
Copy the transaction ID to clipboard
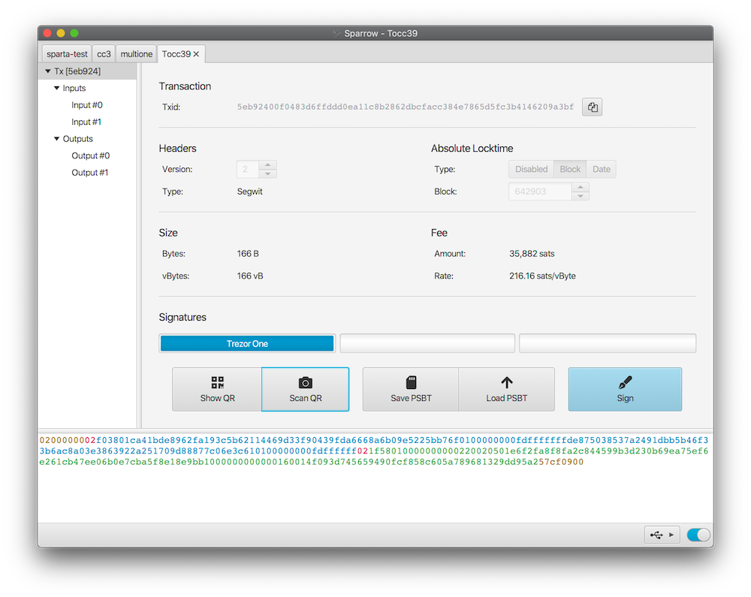click(x=592, y=107)
